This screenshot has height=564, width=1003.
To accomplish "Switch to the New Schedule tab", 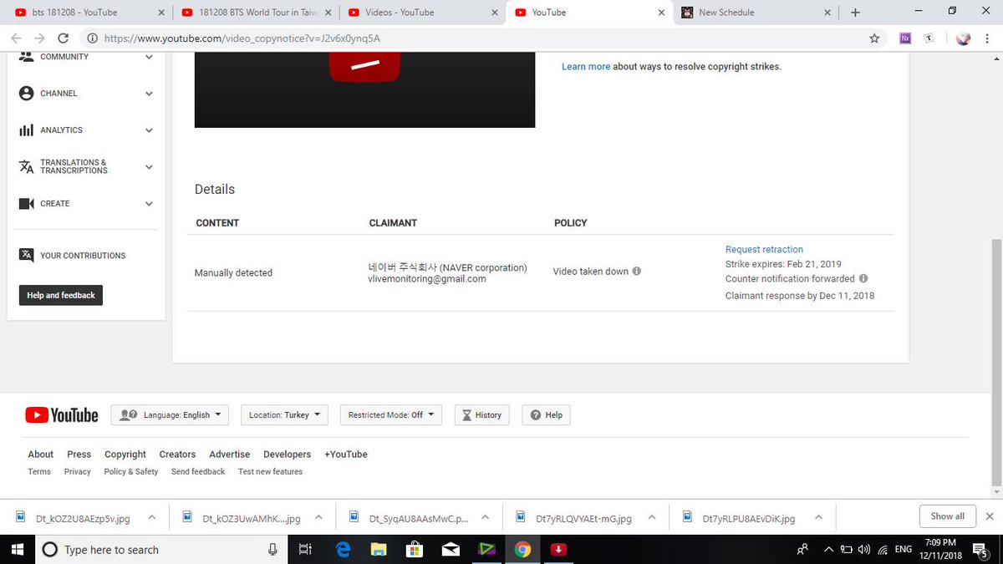I will click(x=756, y=13).
